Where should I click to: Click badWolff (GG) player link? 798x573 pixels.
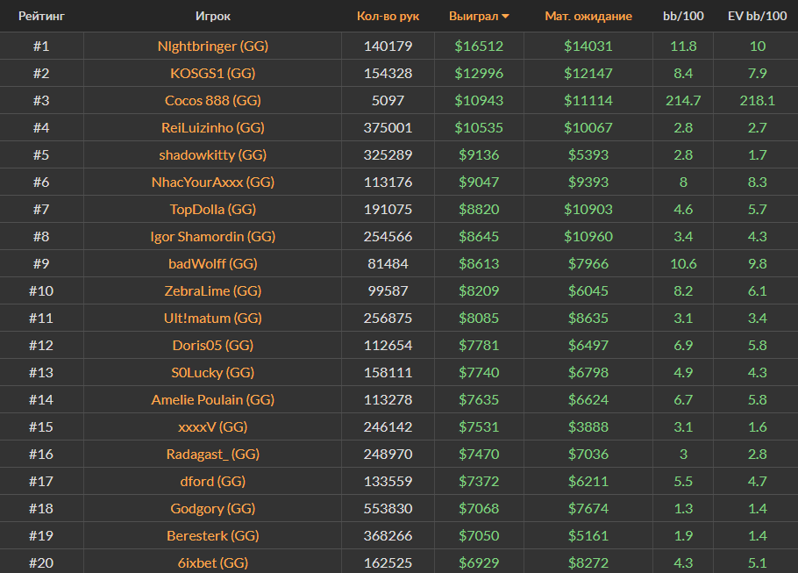(212, 263)
